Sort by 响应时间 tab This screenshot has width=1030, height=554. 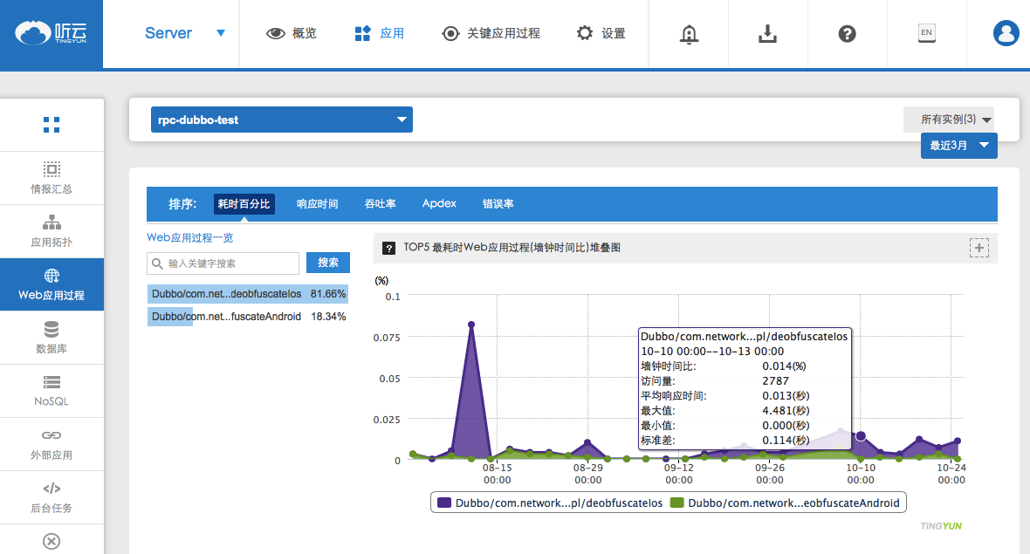pos(317,204)
